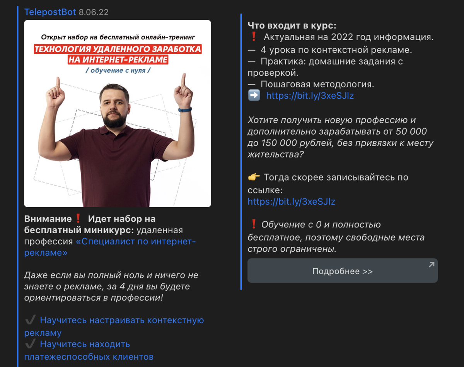
Task: Click the red exclamation before "Обучение с 0"
Action: [x=254, y=224]
